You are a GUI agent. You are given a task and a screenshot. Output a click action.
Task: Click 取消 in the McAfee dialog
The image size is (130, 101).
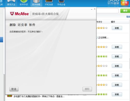click(14, 89)
